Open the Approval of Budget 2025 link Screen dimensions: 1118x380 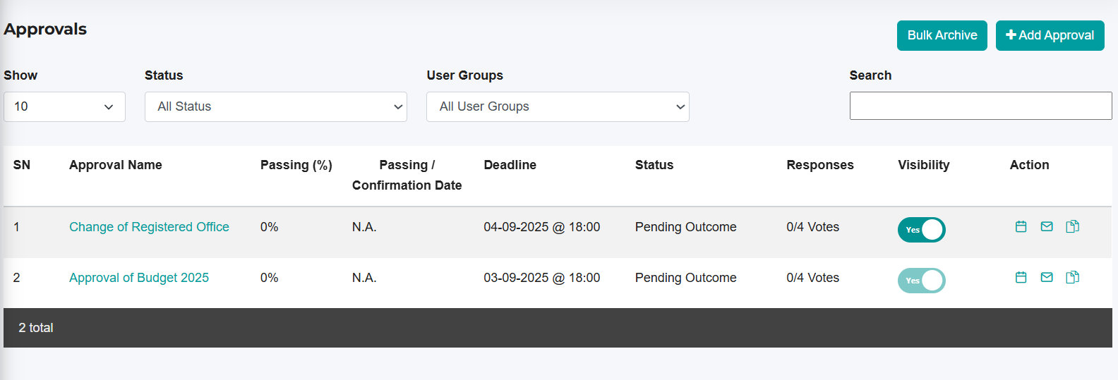tap(139, 278)
